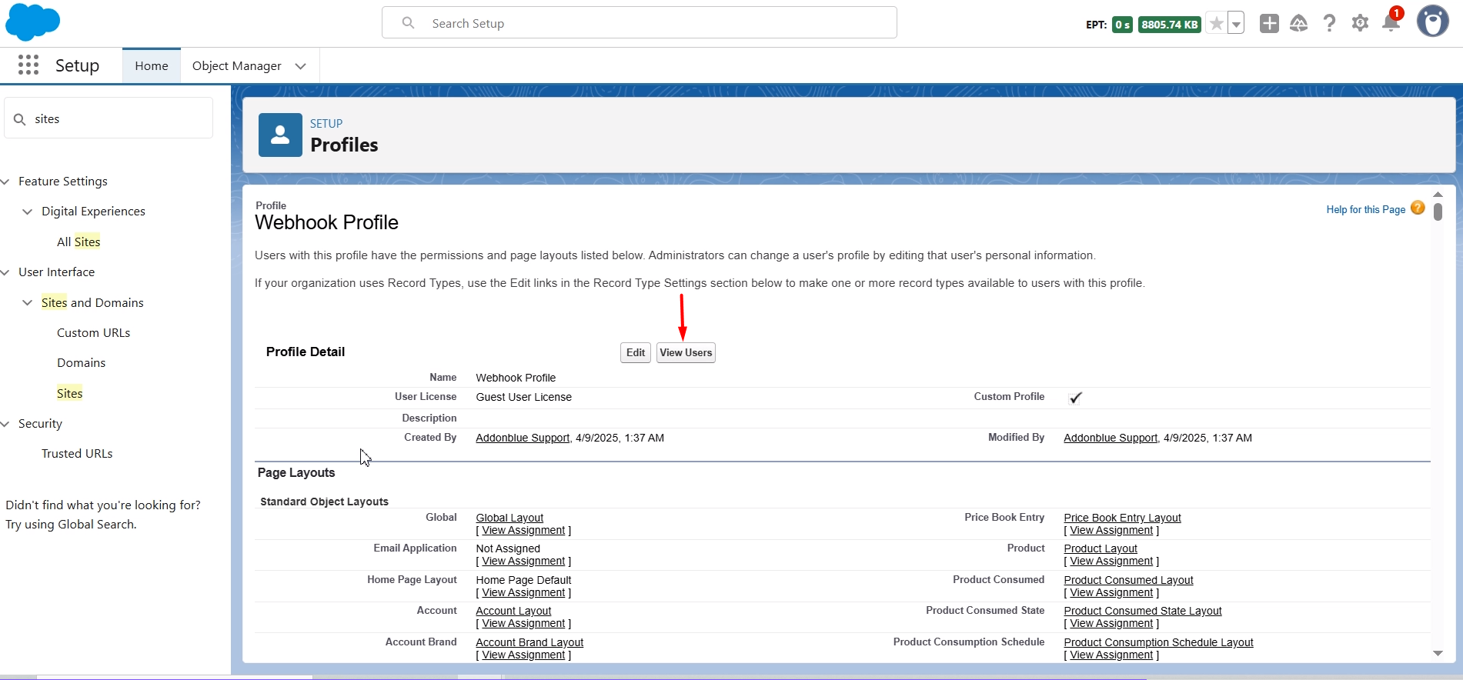This screenshot has height=680, width=1463.
Task: Open the App Launcher grid icon
Action: (x=28, y=65)
